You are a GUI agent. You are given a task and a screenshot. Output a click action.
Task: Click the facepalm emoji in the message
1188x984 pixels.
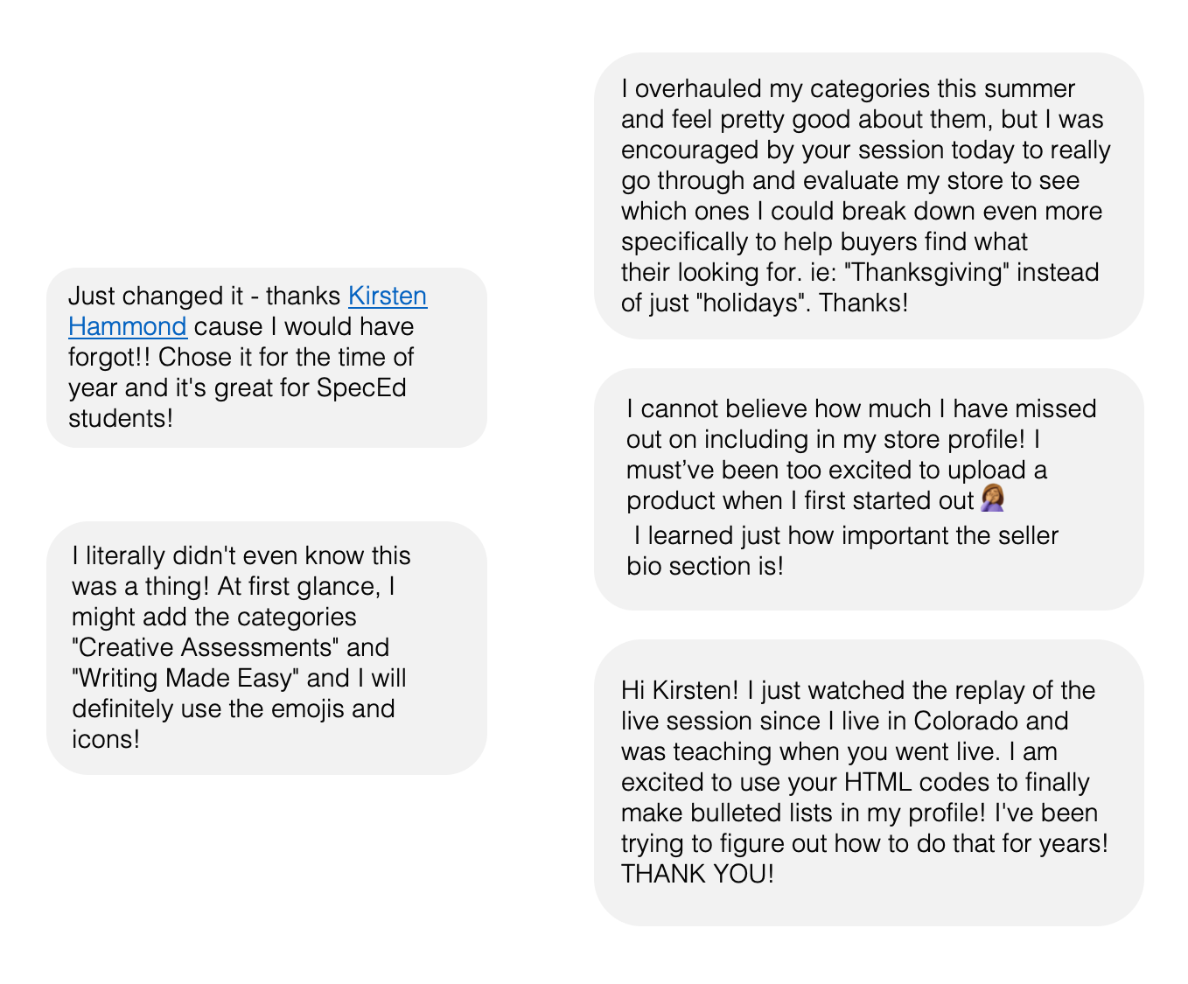[993, 499]
